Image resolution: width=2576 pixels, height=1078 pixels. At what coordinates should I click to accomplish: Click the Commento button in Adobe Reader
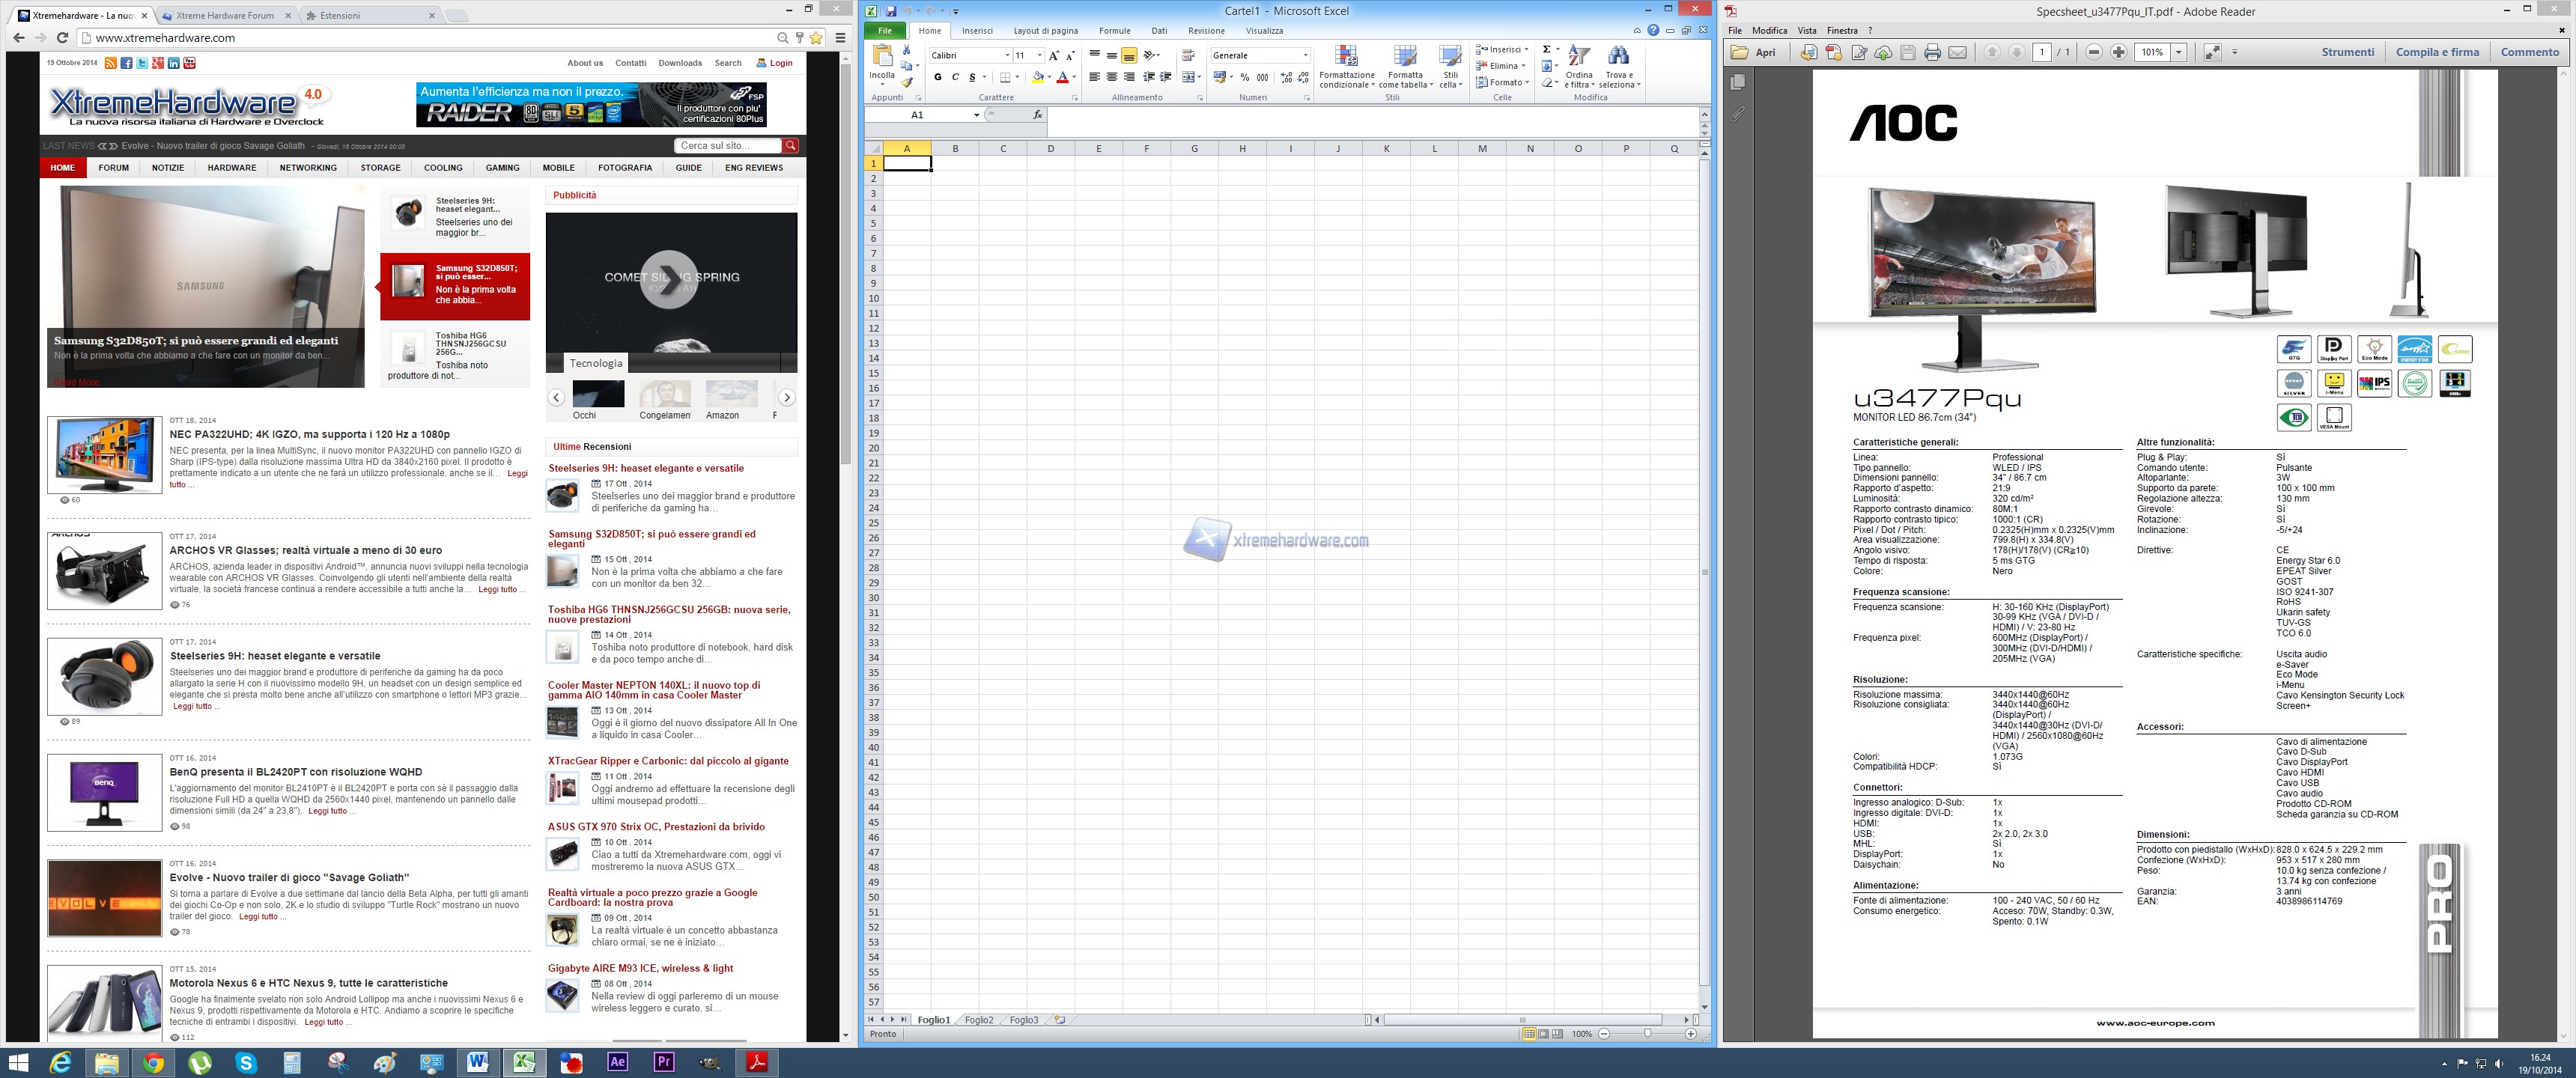click(2530, 51)
